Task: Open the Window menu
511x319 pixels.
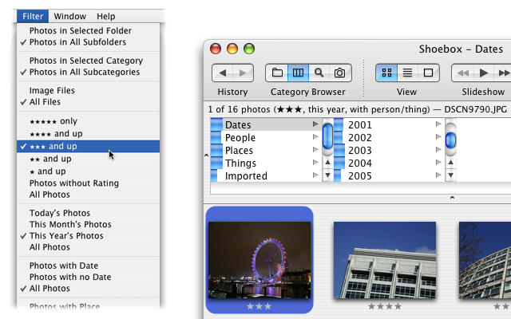Action: point(70,16)
